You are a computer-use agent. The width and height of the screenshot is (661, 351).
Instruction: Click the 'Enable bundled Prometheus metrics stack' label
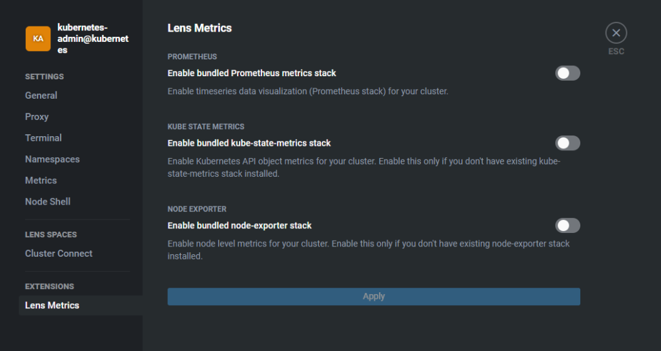[252, 74]
